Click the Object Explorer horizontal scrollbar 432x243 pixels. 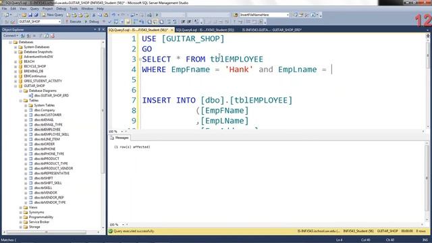click(47, 232)
